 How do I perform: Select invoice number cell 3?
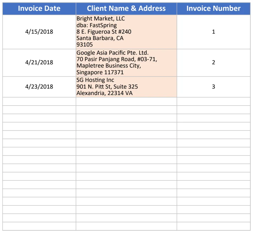(213, 87)
